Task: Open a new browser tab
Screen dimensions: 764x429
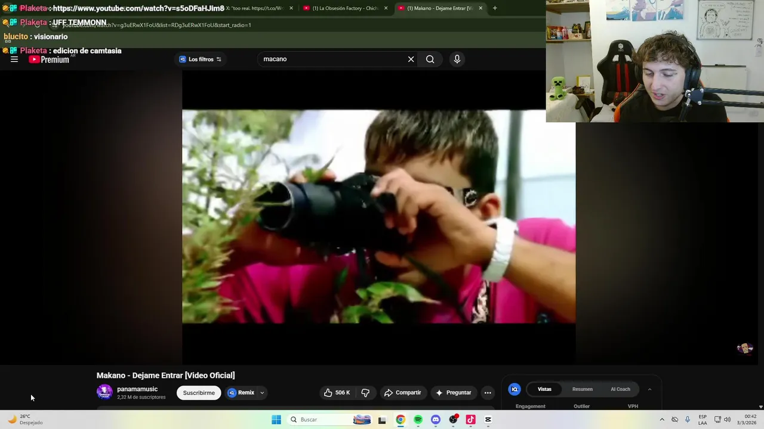Action: [495, 8]
